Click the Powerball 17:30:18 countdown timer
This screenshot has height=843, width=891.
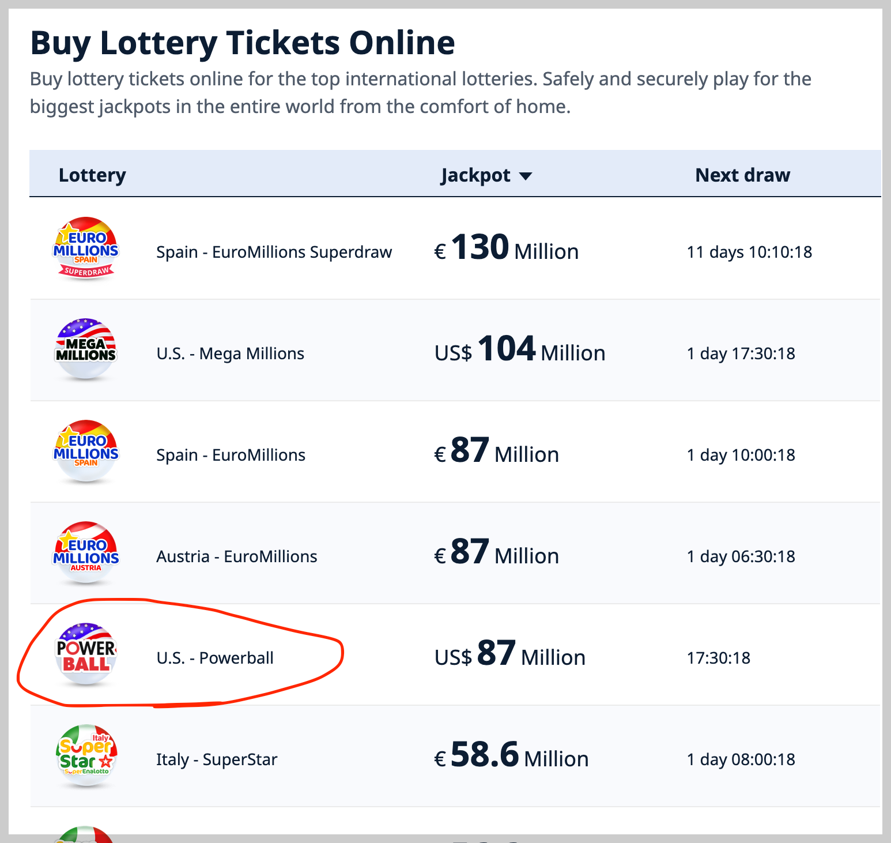pyautogui.click(x=718, y=658)
